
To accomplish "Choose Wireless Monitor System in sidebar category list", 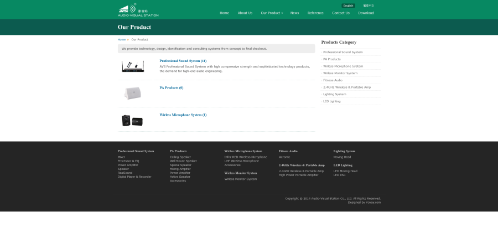I will tap(340, 73).
